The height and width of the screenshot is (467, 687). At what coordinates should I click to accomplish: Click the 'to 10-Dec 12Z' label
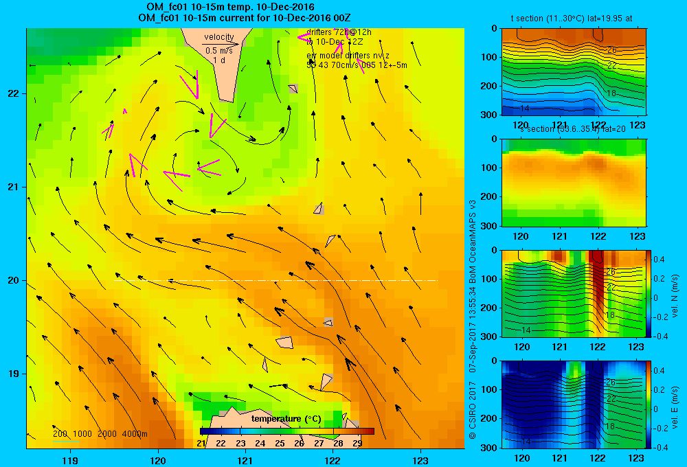point(335,42)
